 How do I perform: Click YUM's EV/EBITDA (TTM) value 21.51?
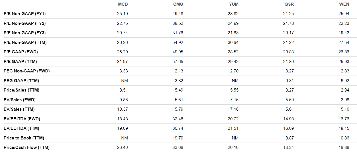pos(233,128)
